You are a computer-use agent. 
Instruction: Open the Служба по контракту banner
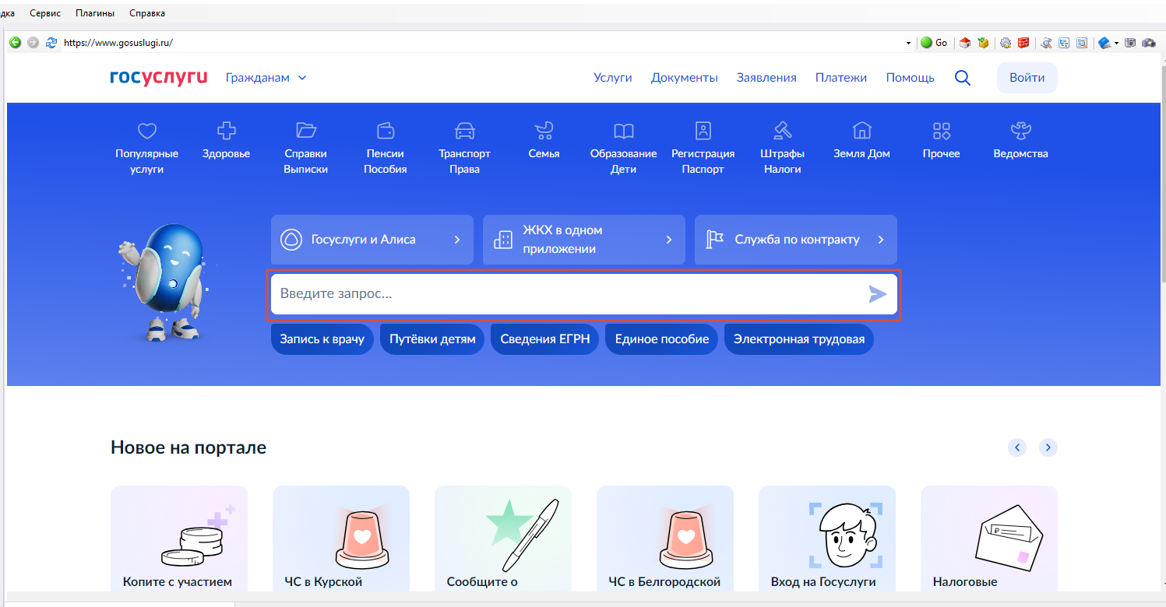796,240
